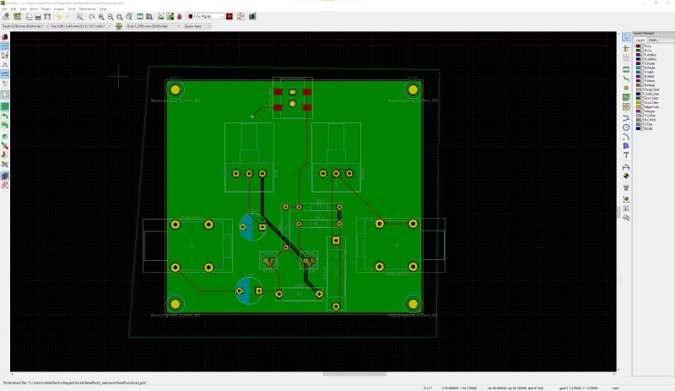The image size is (675, 391).
Task: Toggle design rule checking off icon
Action: (x=5, y=37)
